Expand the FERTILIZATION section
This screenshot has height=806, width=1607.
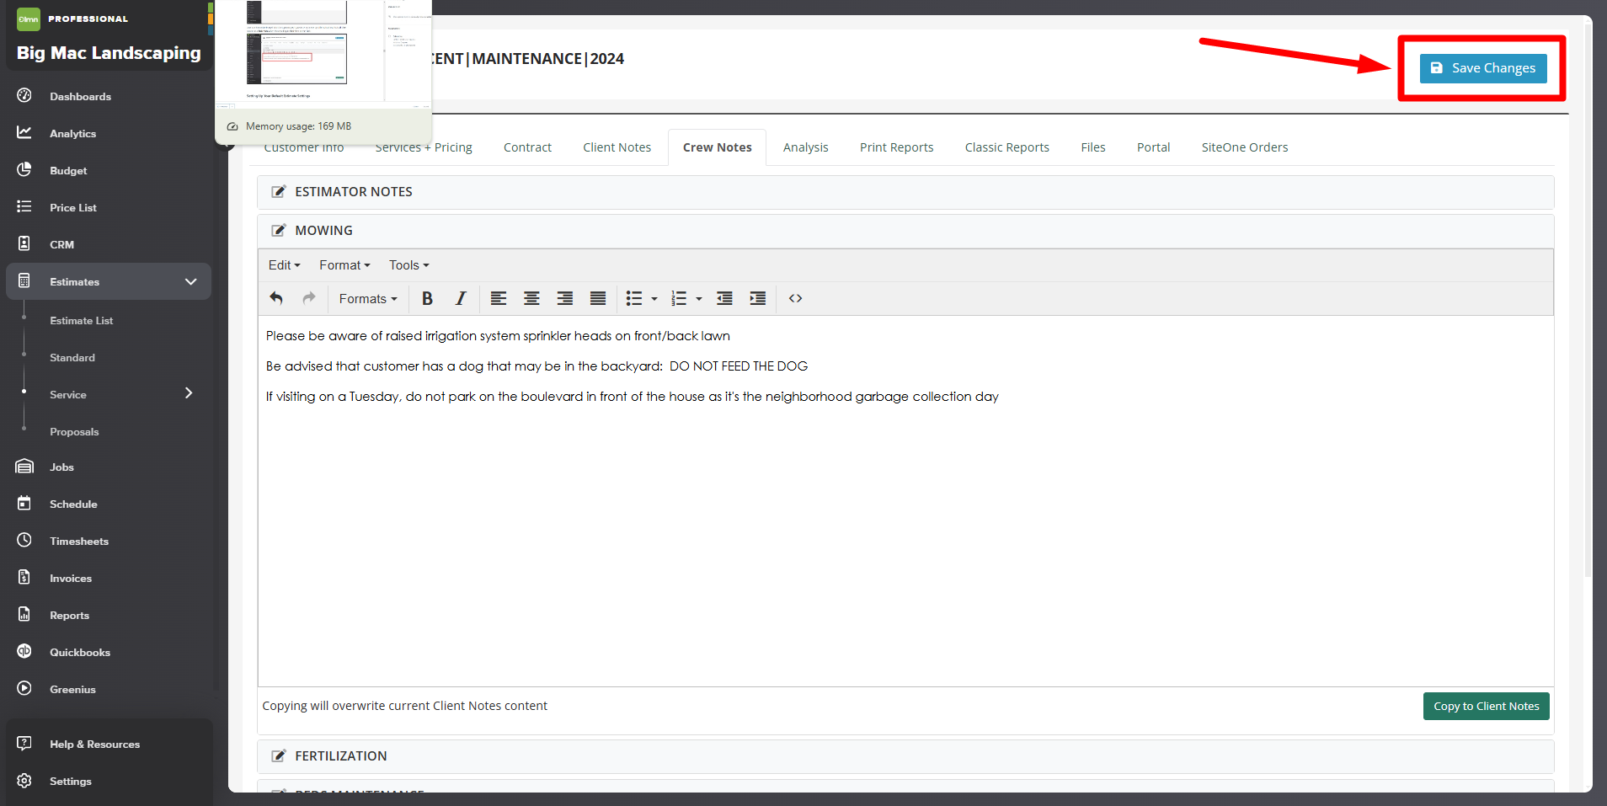click(x=905, y=756)
